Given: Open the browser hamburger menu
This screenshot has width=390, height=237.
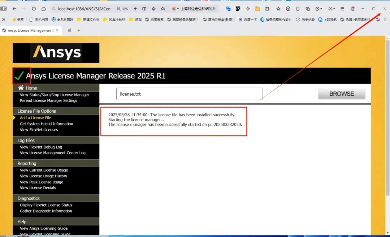Looking at the screenshot, I should [342, 9].
